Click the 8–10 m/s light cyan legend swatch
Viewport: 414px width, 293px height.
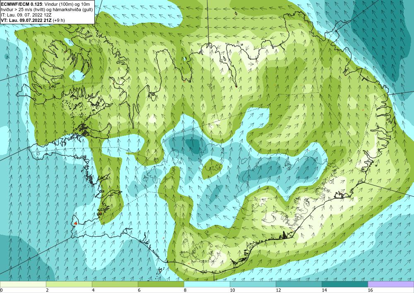(207, 284)
